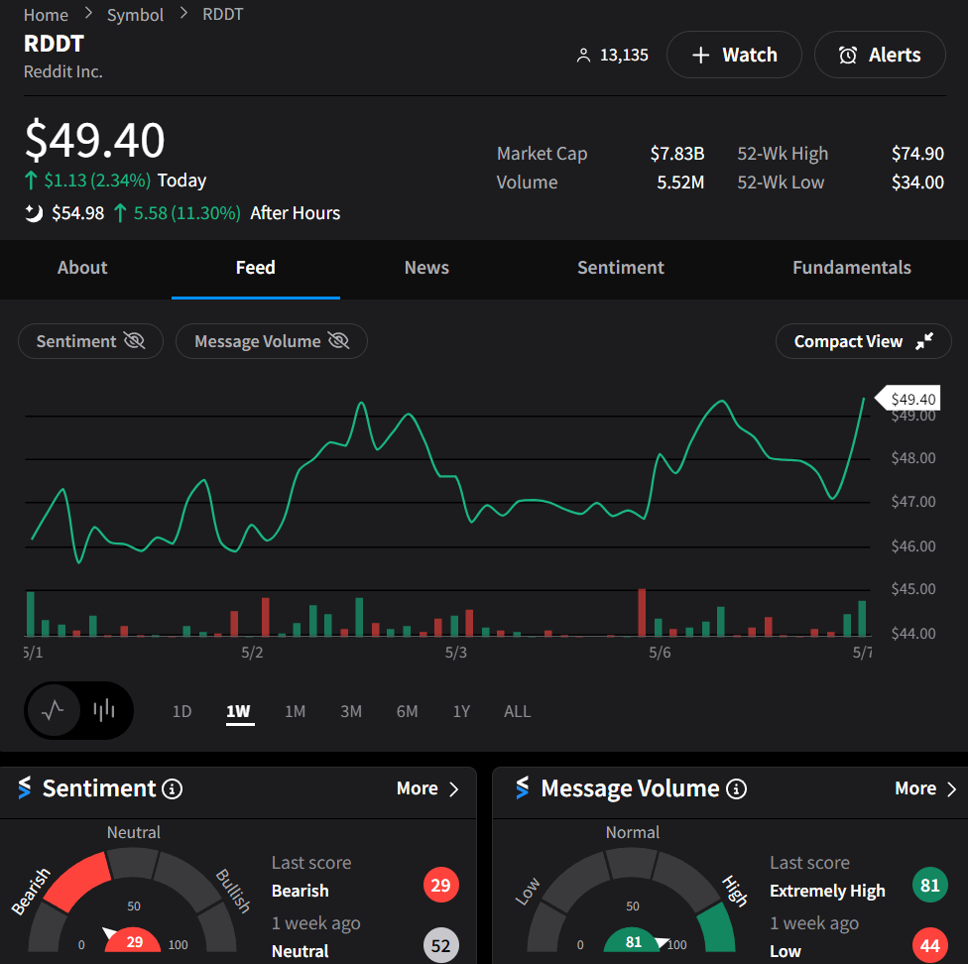Click the green 81 Extremely High badge
Image resolution: width=968 pixels, height=964 pixels.
(929, 885)
